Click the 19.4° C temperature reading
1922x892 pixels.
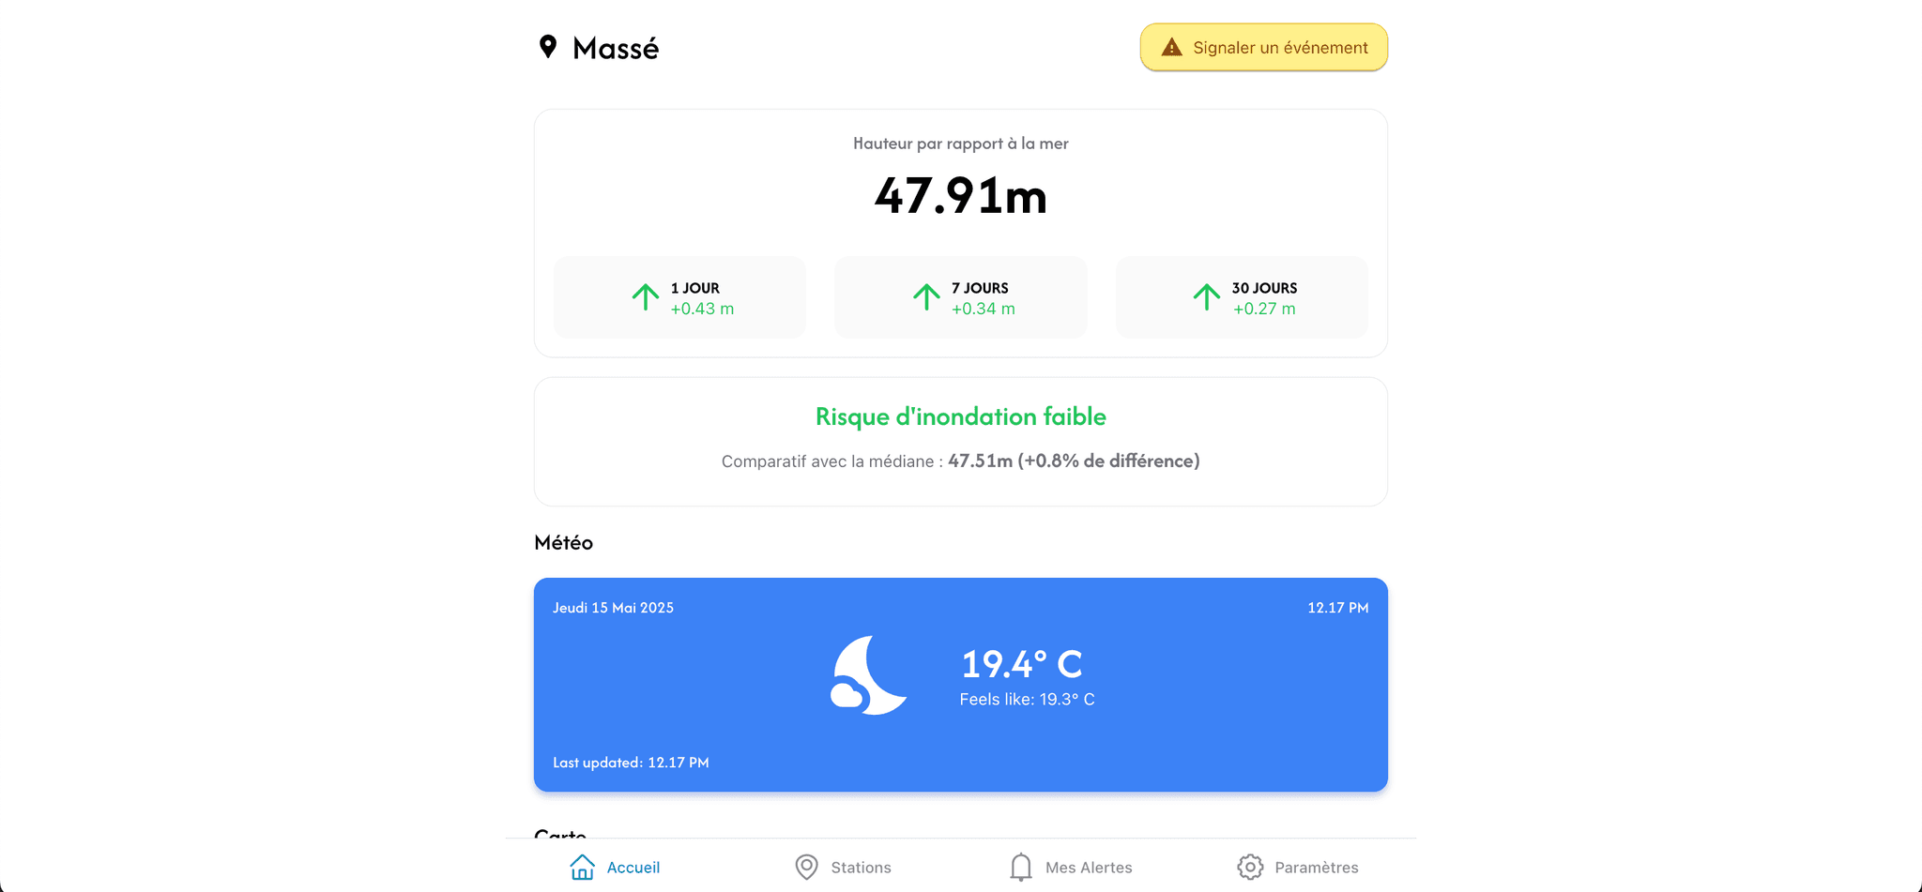[1022, 664]
